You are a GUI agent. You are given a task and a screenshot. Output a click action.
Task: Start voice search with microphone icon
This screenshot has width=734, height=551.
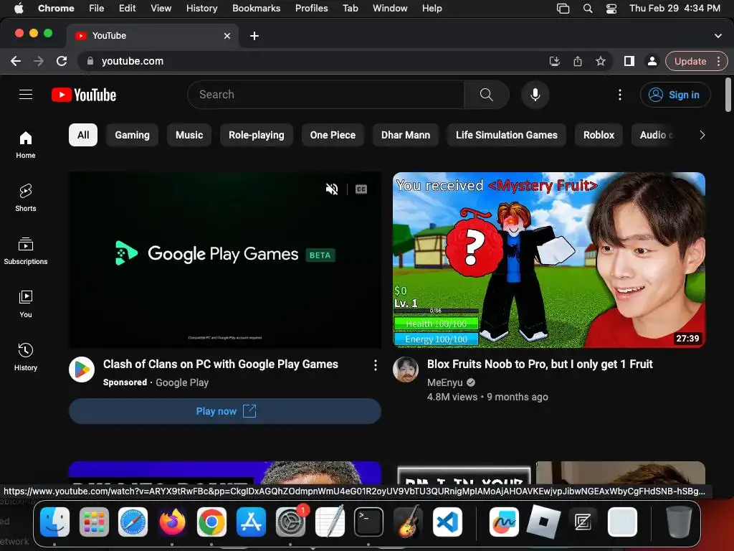point(535,95)
